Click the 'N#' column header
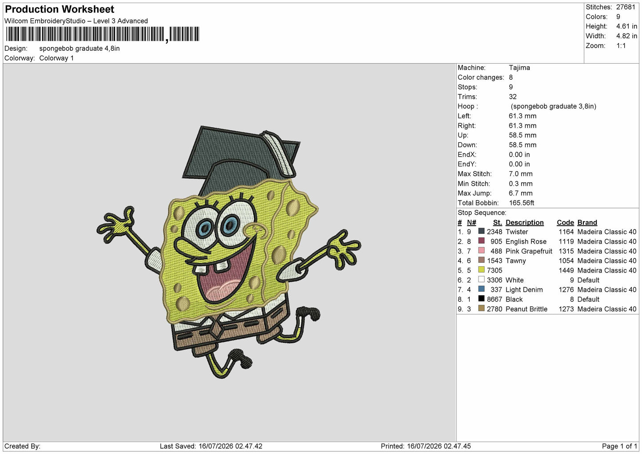642x454 pixels. pos(471,222)
